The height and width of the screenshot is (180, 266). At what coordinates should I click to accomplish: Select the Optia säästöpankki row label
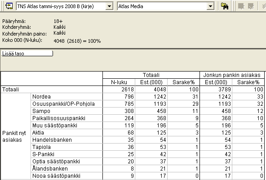coord(67,161)
